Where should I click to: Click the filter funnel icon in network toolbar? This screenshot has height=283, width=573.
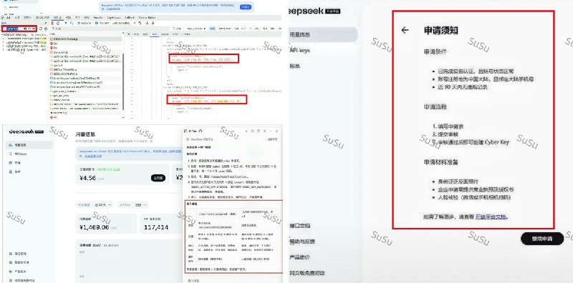[66, 24]
